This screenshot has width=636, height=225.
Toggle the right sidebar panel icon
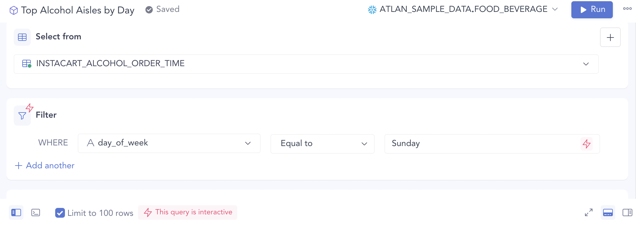[x=627, y=212]
